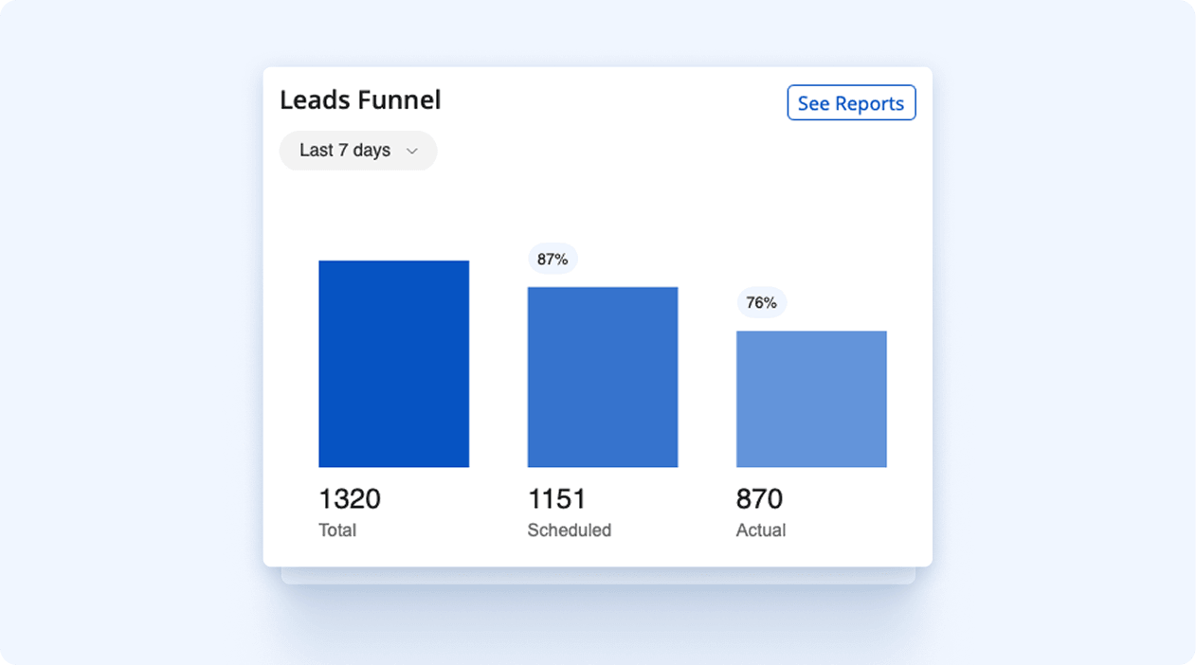1196x665 pixels.
Task: Click the Total label under the chart
Action: coord(337,530)
